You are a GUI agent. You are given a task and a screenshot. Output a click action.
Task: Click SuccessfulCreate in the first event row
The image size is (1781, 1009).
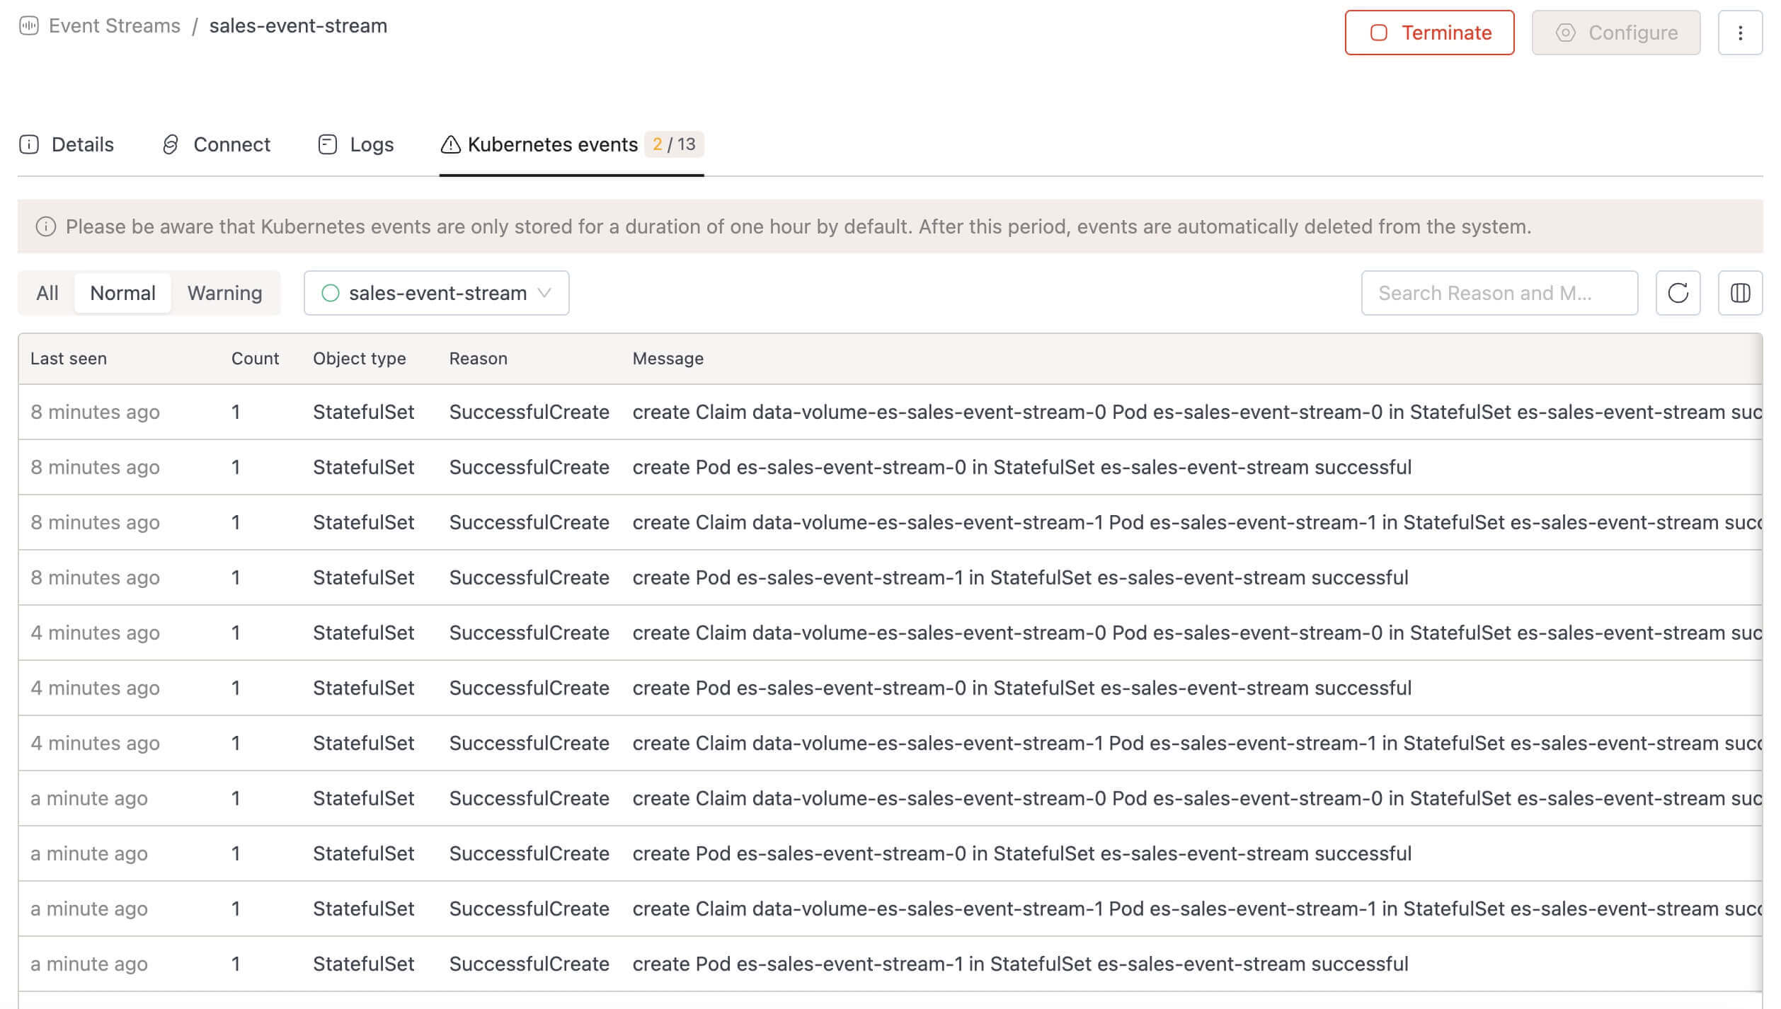529,412
